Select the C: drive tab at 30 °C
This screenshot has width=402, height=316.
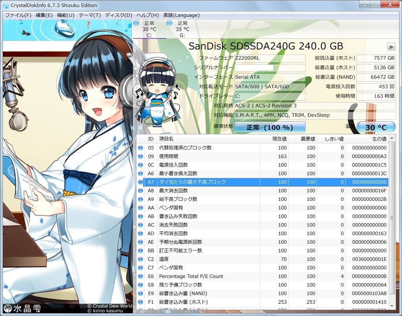(x=149, y=29)
